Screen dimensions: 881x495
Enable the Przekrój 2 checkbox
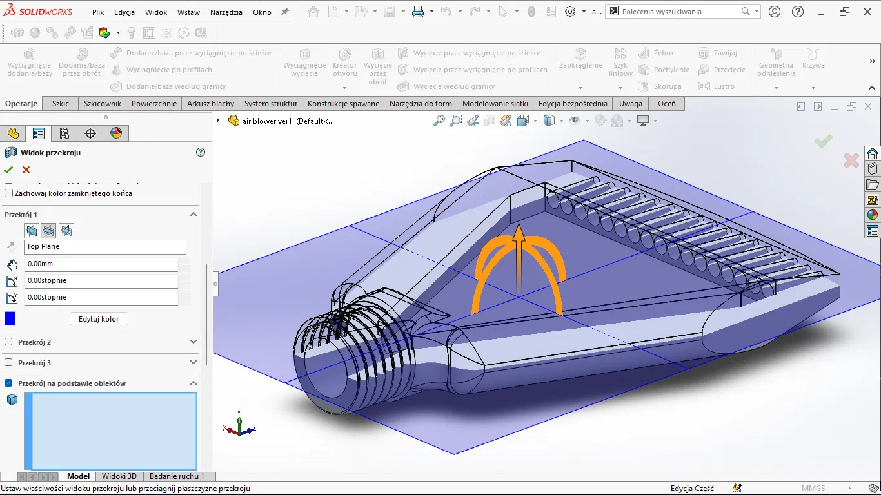tap(9, 342)
